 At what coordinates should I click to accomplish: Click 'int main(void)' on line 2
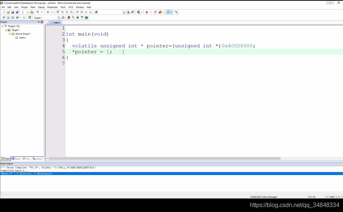(87, 34)
